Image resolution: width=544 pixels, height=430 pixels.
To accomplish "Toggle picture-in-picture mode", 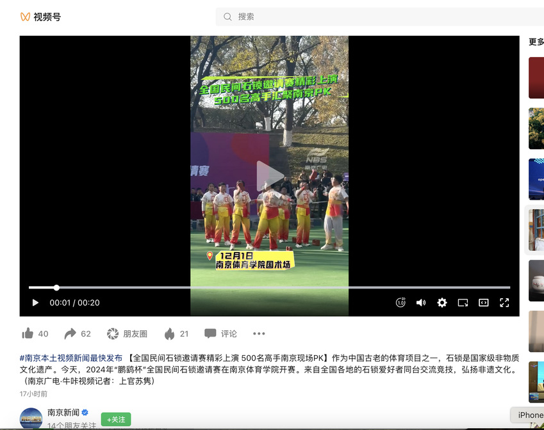I will [463, 303].
